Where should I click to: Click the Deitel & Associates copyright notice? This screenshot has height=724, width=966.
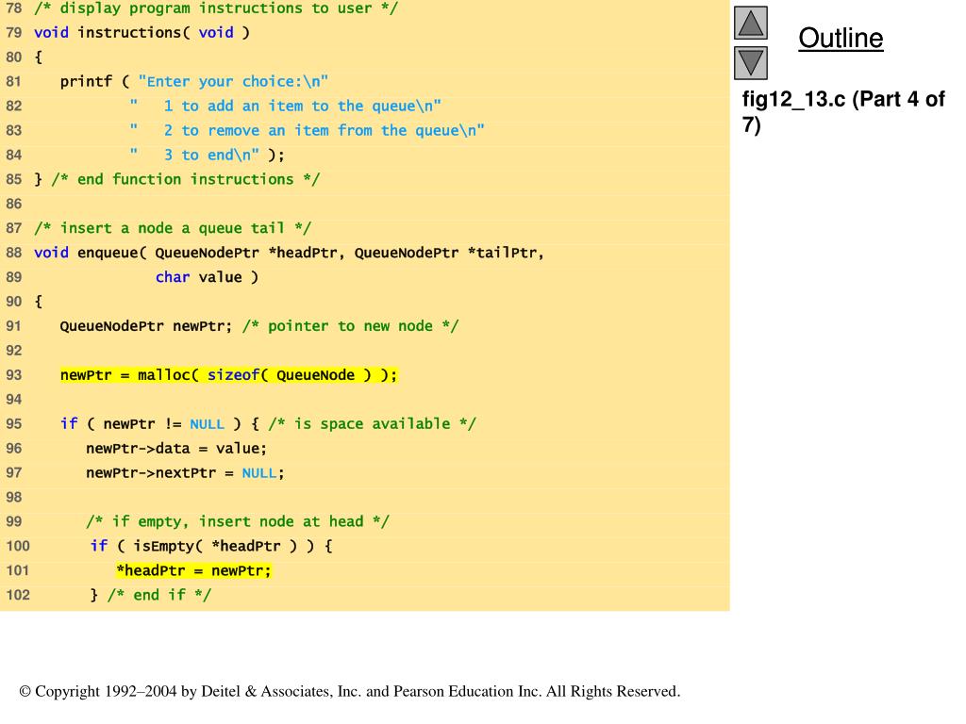pyautogui.click(x=349, y=691)
